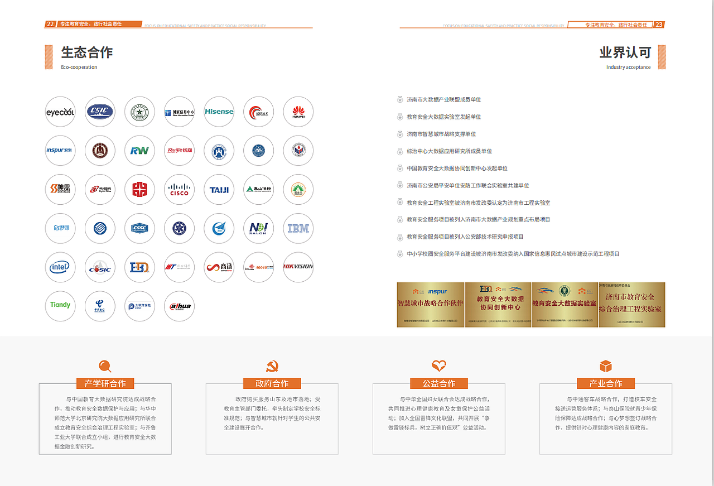This screenshot has width=714, height=486.
Task: Click the Industry acceptance subtitle
Action: pyautogui.click(x=629, y=67)
